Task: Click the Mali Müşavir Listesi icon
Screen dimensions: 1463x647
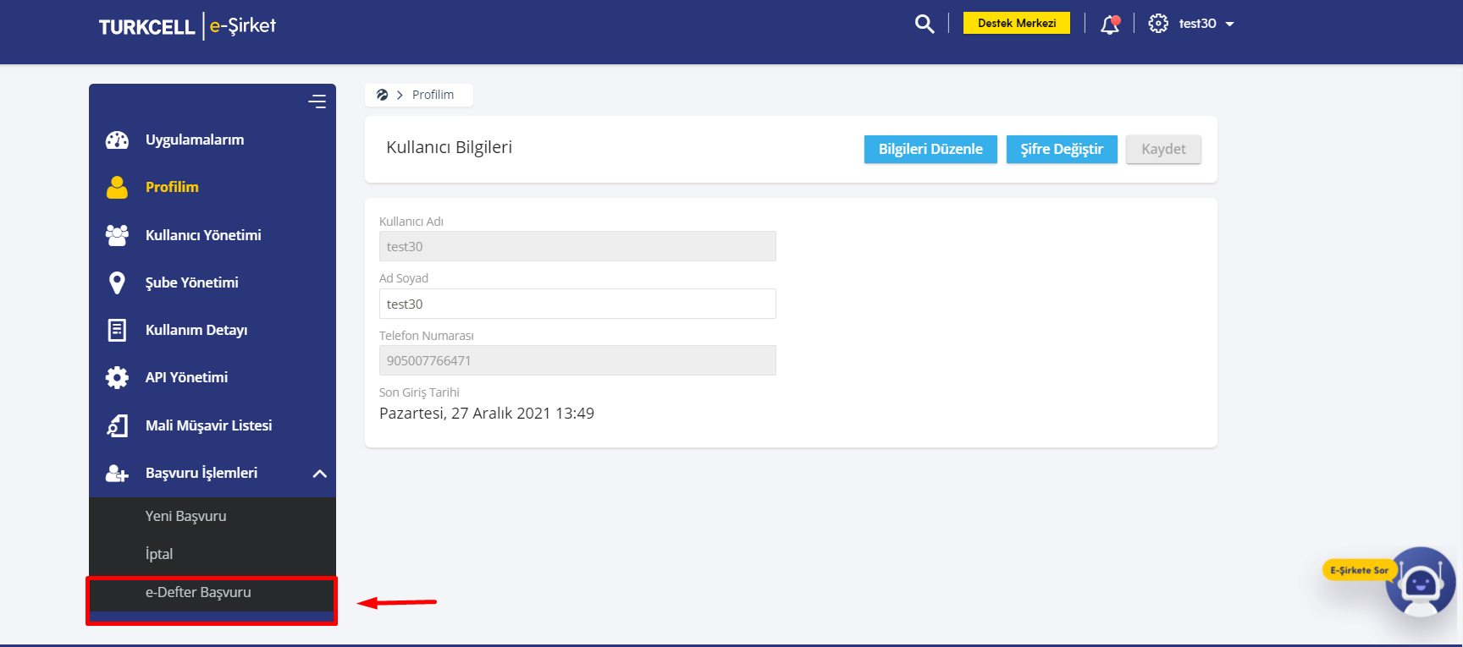Action: click(x=117, y=425)
